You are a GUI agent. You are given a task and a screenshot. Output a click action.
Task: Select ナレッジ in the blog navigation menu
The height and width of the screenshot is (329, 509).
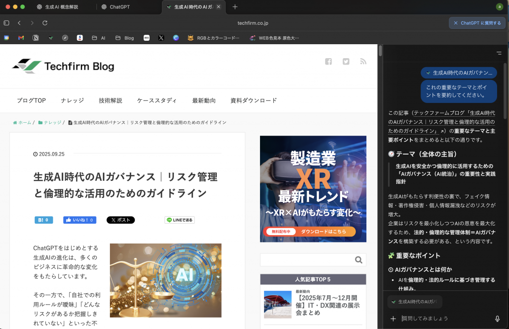(72, 100)
